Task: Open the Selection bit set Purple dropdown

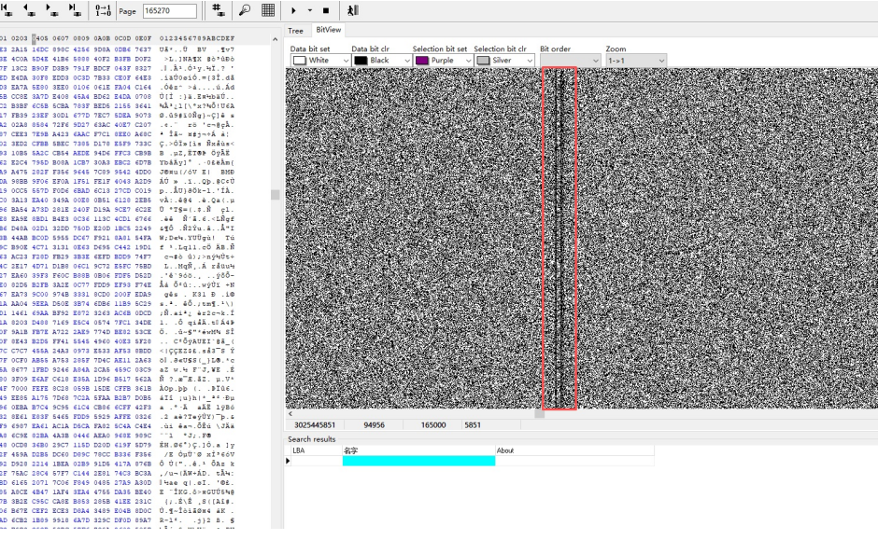Action: tap(444, 61)
